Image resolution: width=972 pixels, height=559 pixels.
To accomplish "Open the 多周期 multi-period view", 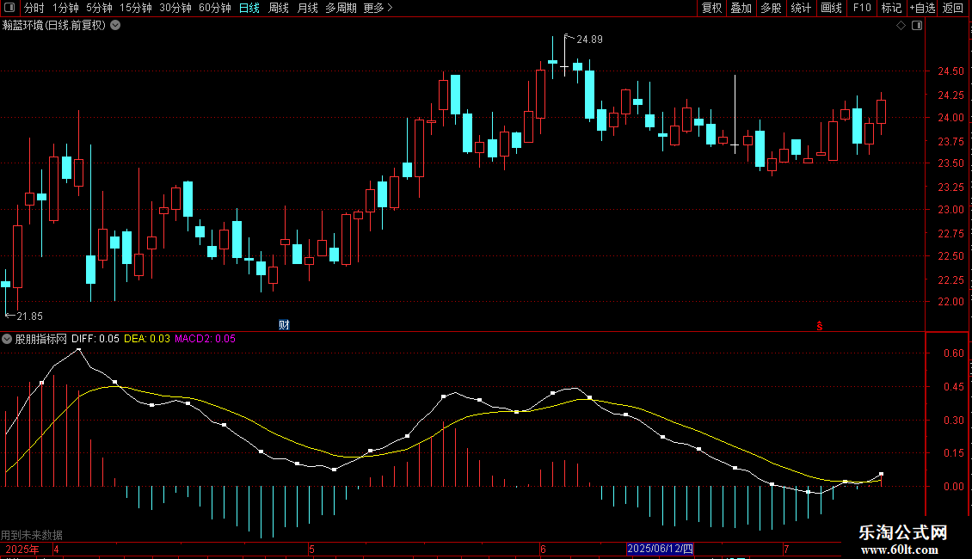I will tap(341, 8).
